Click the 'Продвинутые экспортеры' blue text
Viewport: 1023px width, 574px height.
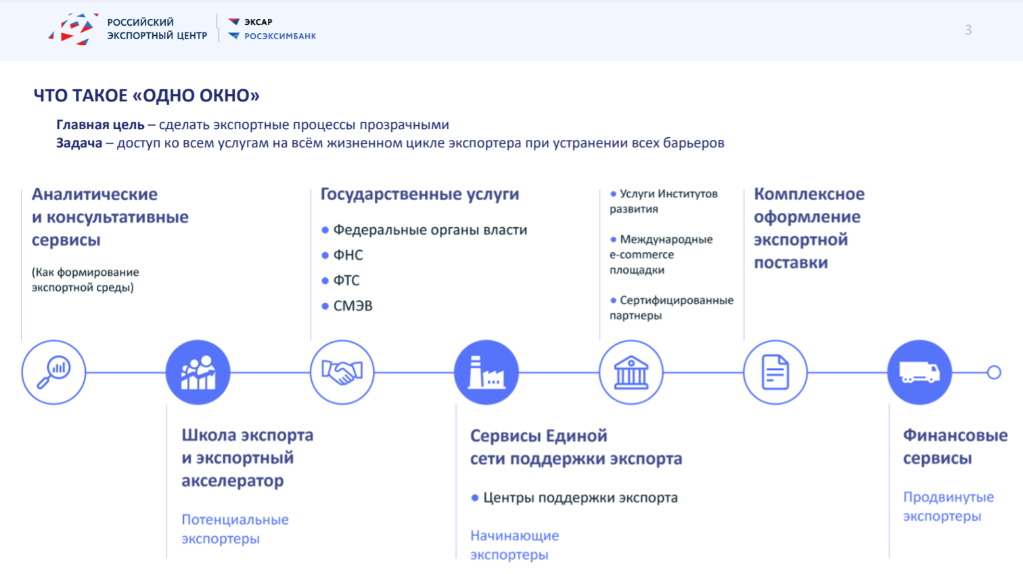(948, 506)
